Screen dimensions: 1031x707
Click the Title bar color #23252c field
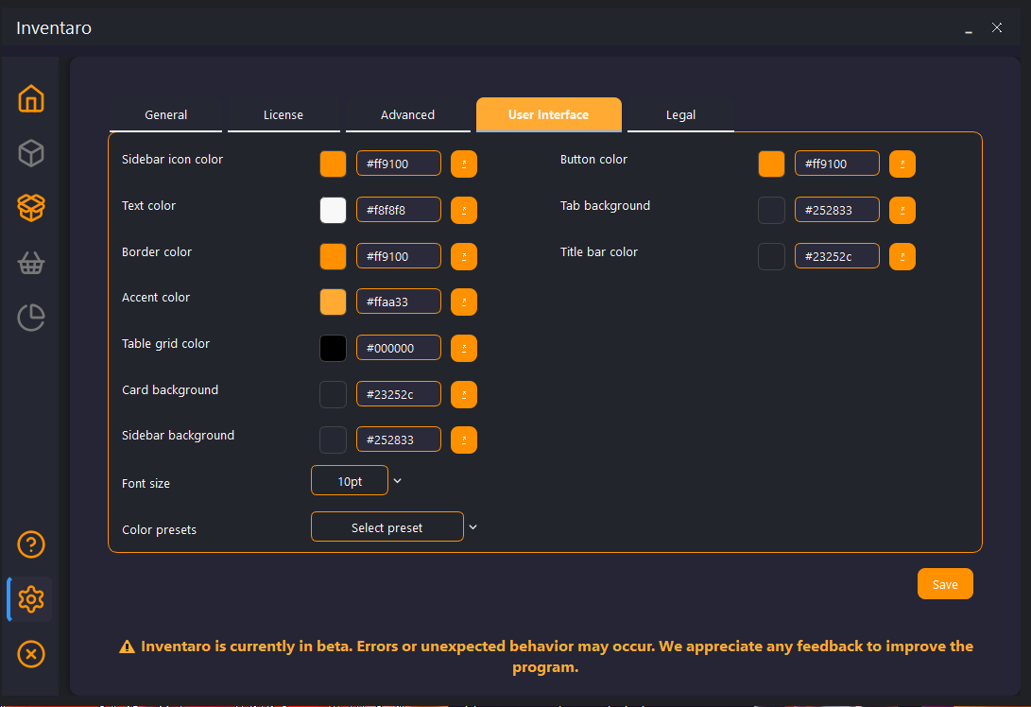pyautogui.click(x=837, y=256)
